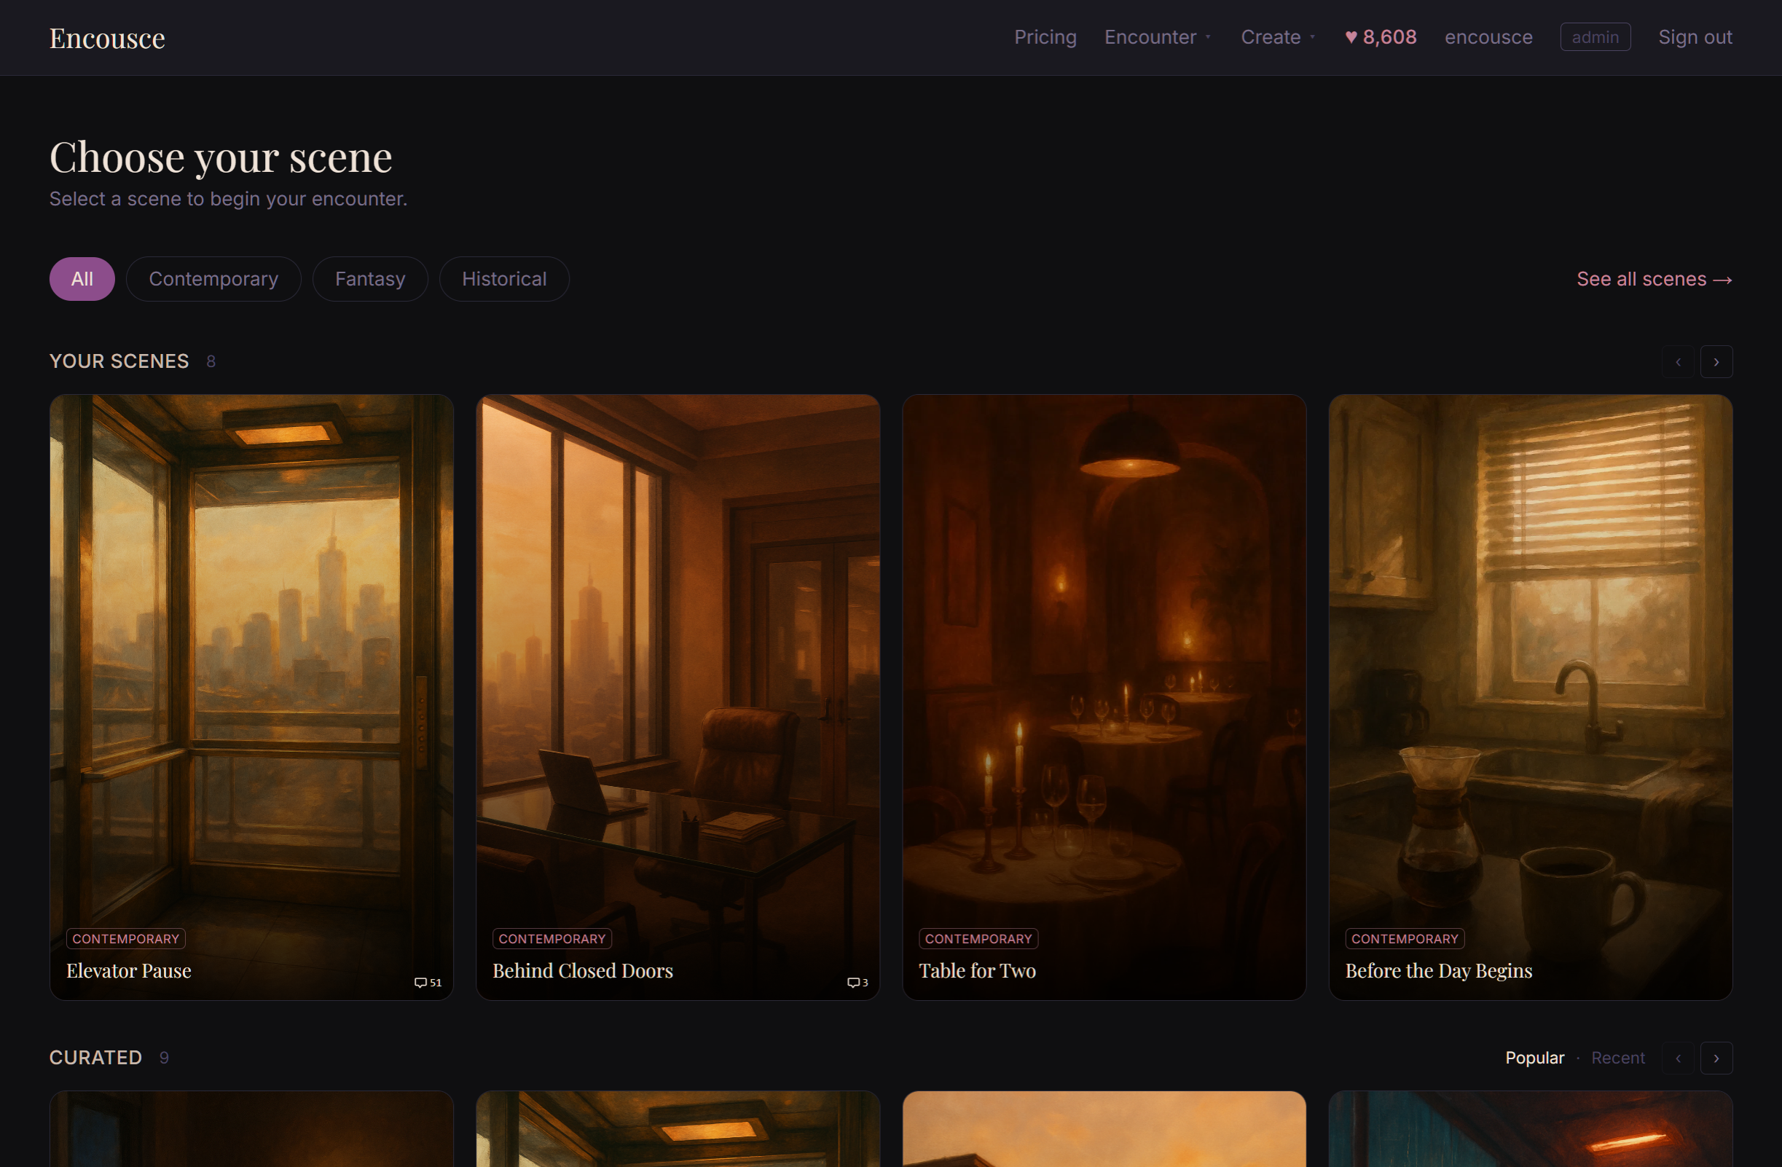Switch curated sorting to Recent
This screenshot has height=1167, width=1782.
[1618, 1058]
